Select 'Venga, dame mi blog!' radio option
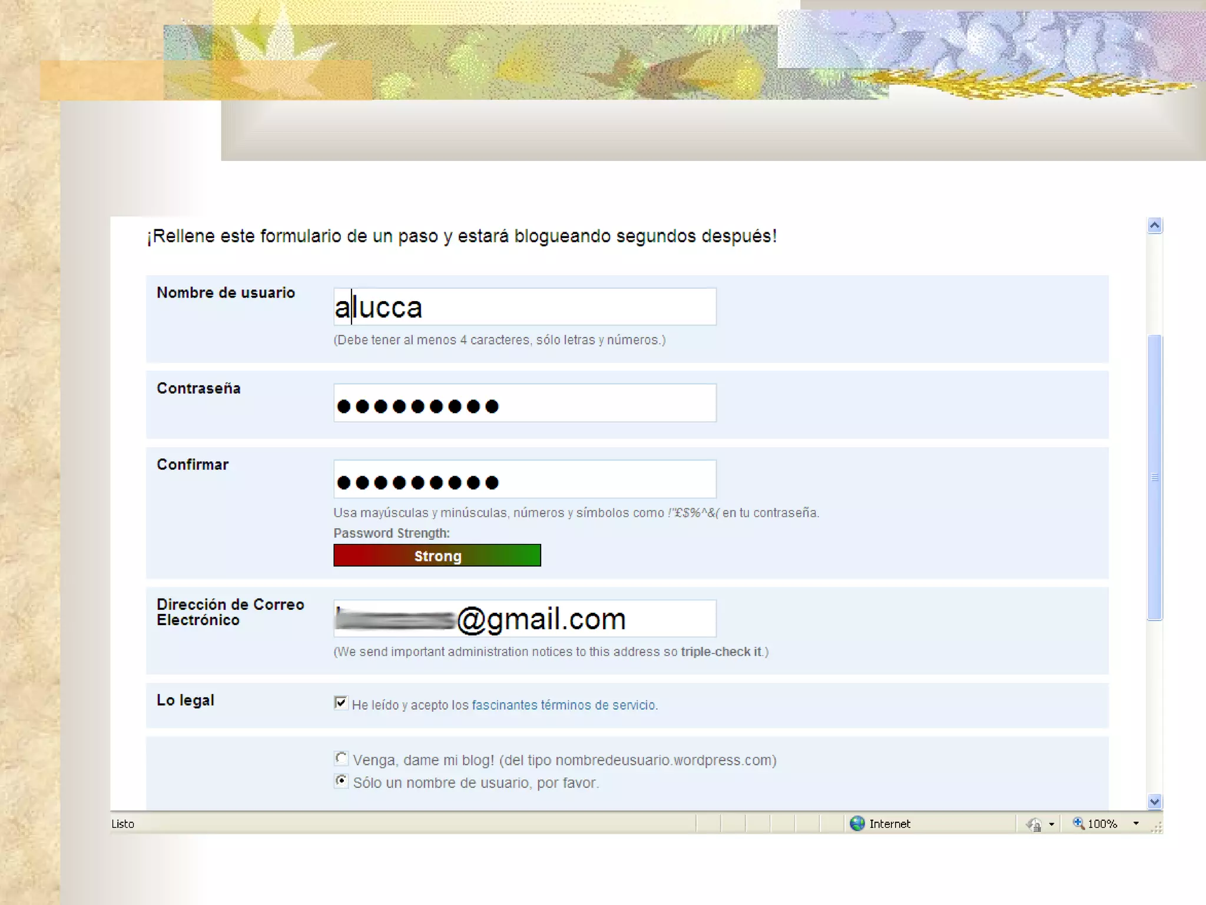 (341, 758)
